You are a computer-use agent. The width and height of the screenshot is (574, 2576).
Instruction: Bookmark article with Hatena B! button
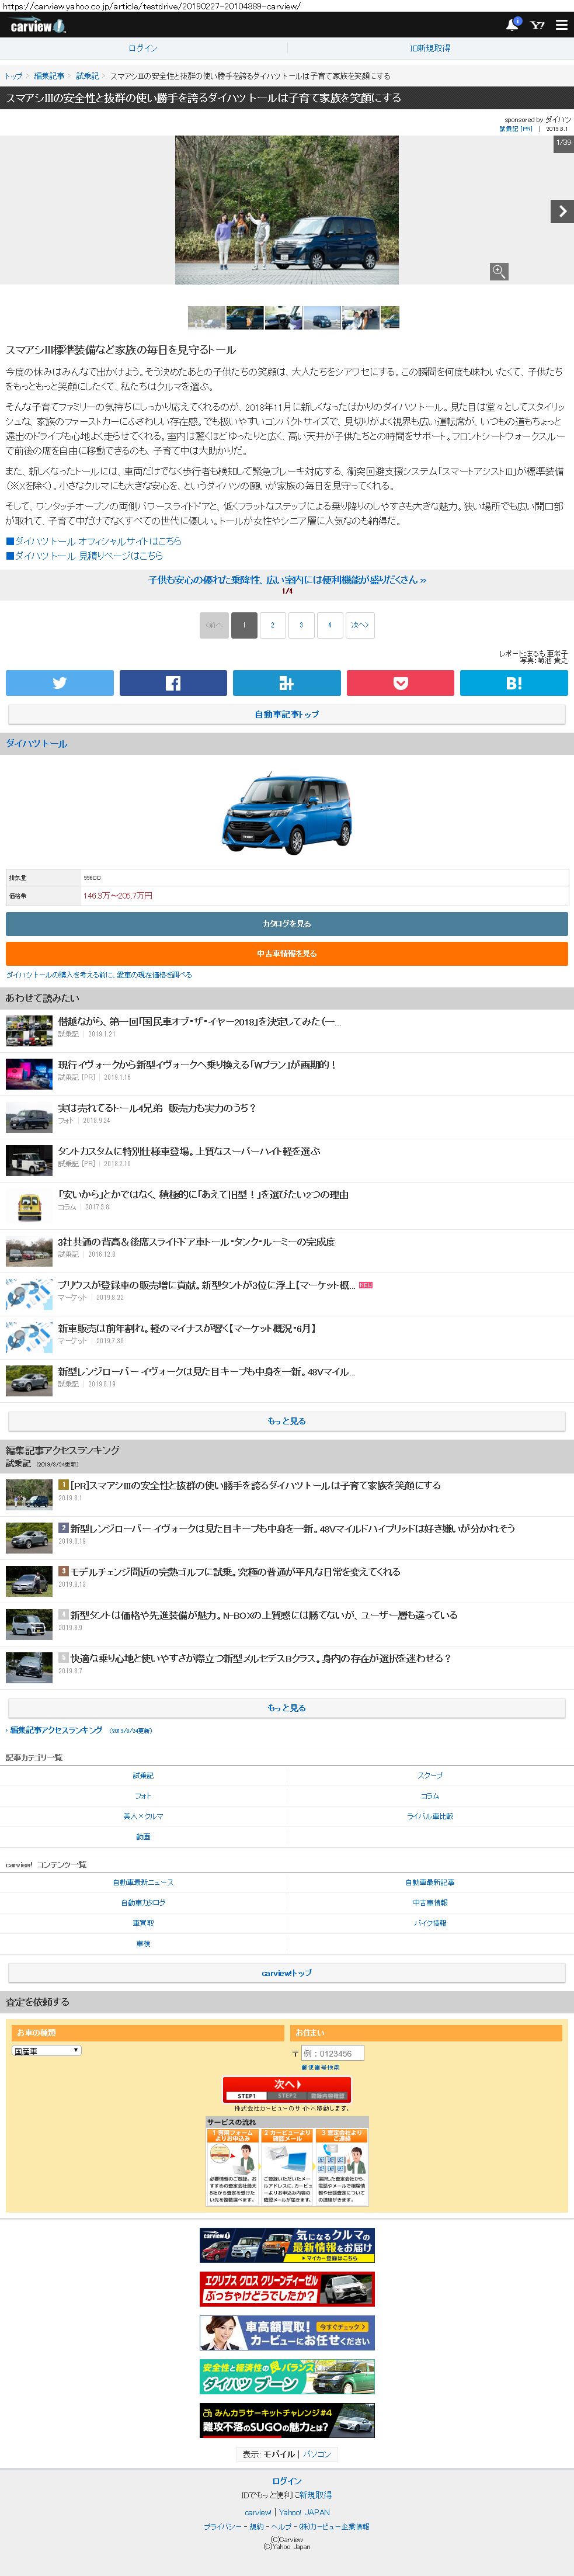coord(513,683)
